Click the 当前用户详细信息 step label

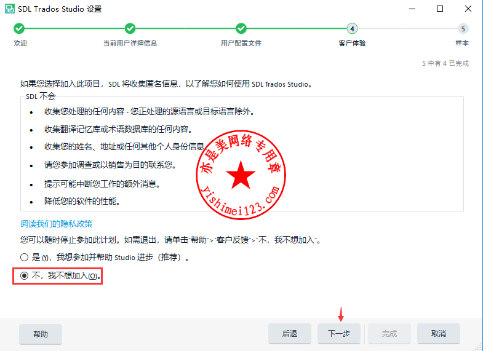[x=130, y=43]
